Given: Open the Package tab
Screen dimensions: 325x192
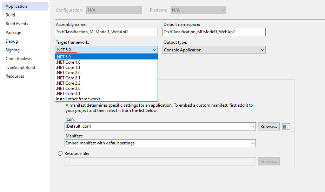Looking at the screenshot, I should click(25, 33).
